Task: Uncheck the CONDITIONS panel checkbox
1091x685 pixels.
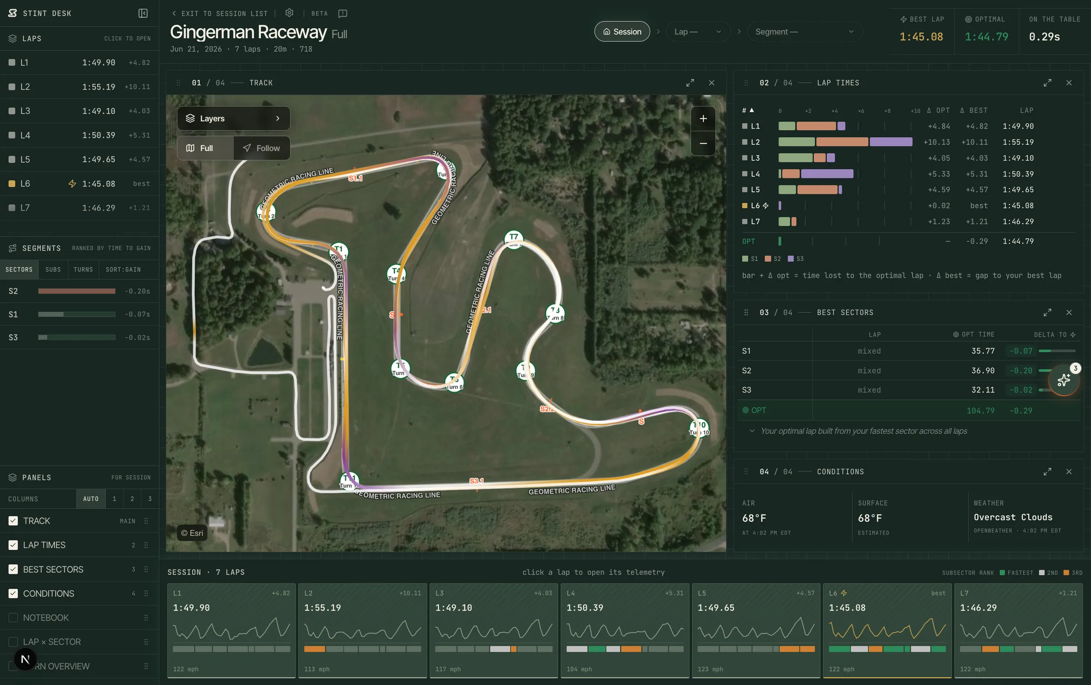Action: pos(13,594)
